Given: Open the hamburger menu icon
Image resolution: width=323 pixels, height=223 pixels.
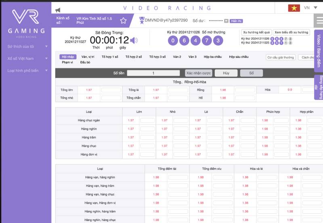Looking at the screenshot, I should pyautogui.click(x=318, y=21).
